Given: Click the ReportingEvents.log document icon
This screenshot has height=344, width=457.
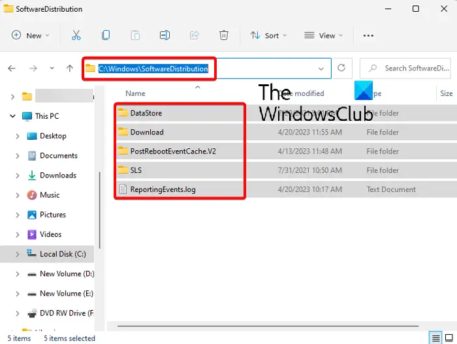Looking at the screenshot, I should click(123, 189).
